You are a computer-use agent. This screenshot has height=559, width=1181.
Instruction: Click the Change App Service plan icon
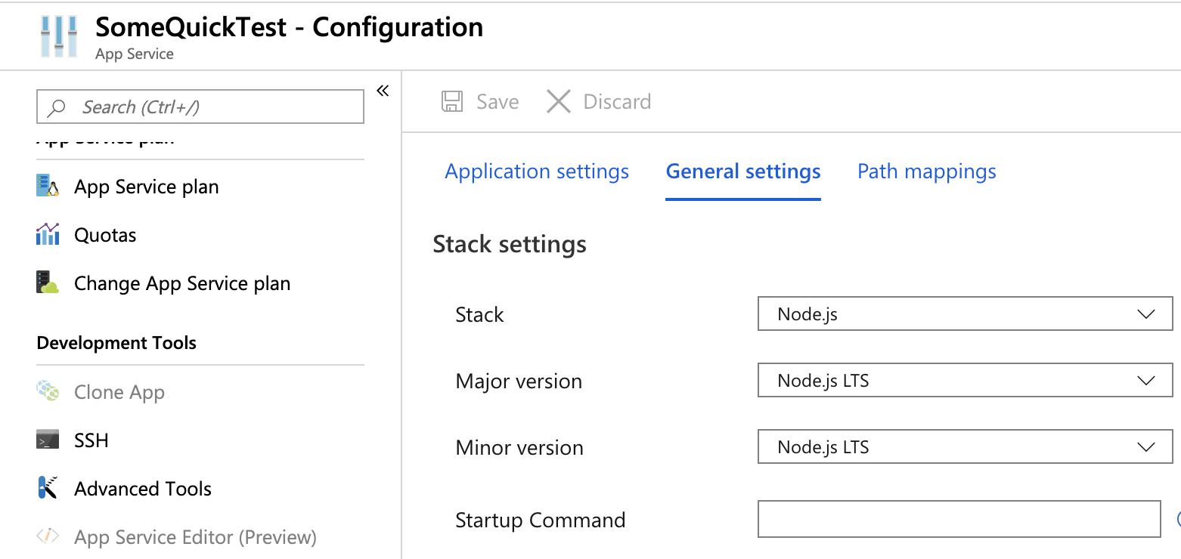[48, 283]
